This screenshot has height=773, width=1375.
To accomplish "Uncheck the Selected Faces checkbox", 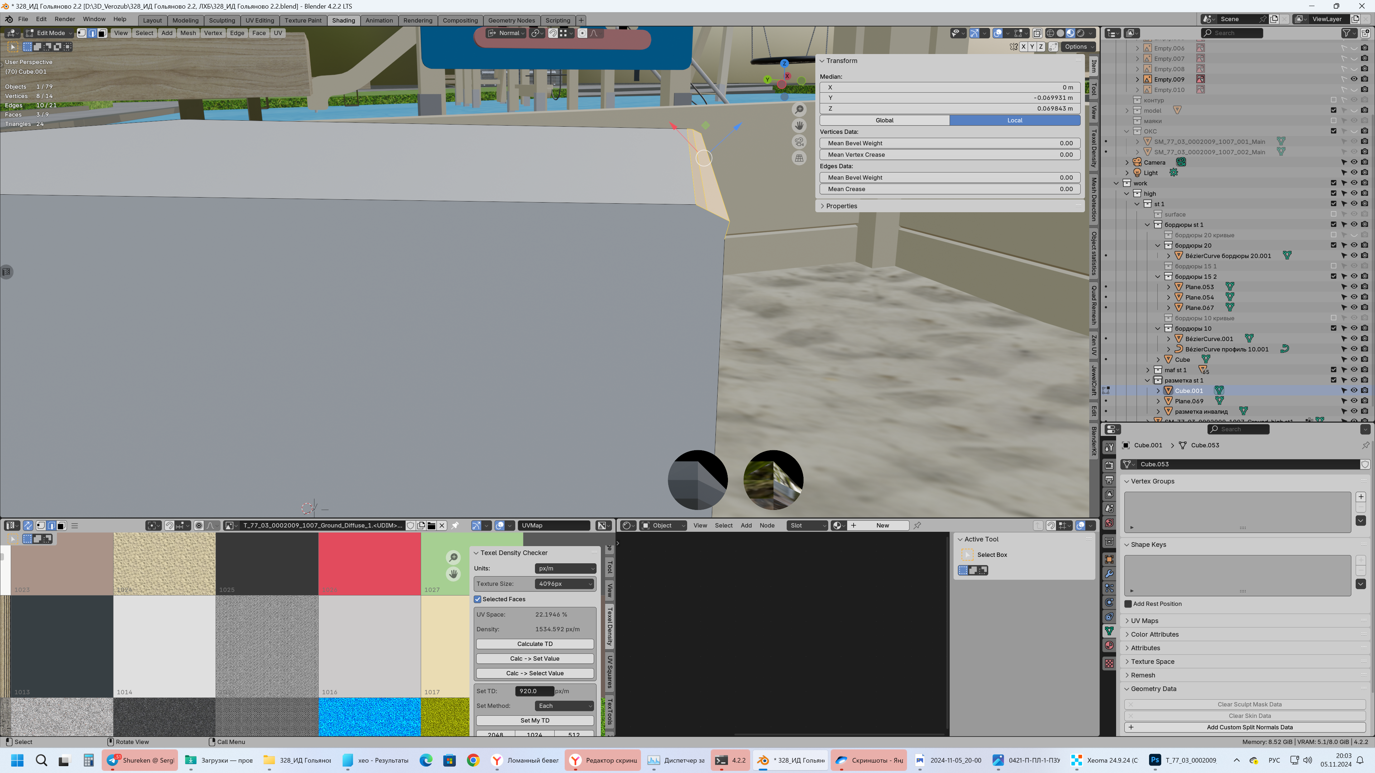I will click(x=478, y=599).
